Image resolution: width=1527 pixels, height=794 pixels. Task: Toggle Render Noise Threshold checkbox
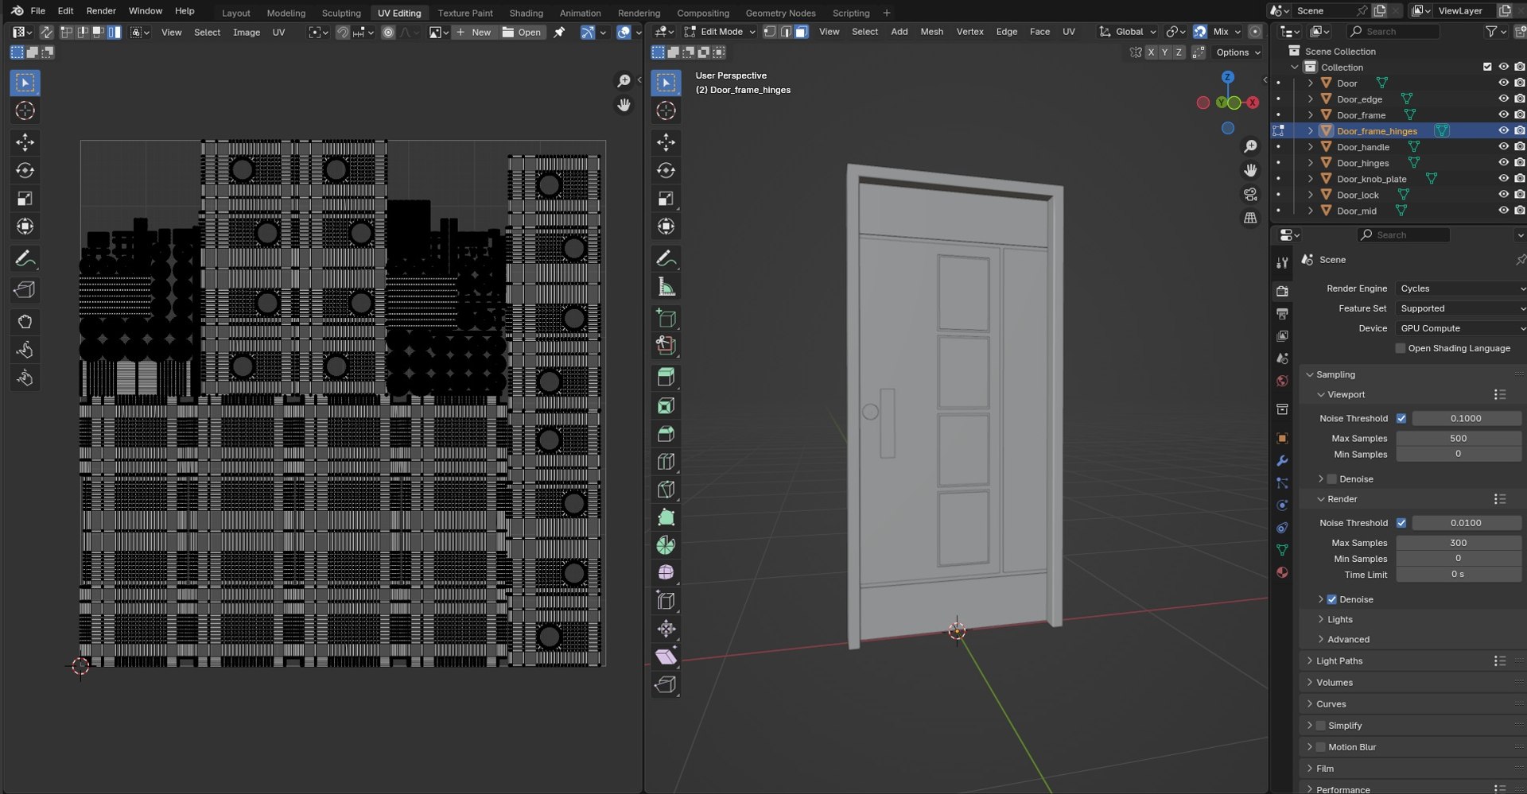1401,523
